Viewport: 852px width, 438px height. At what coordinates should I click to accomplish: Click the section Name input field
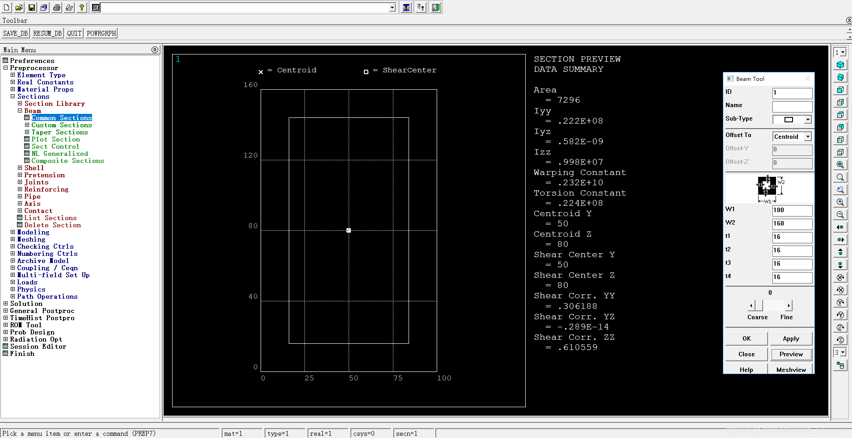792,106
